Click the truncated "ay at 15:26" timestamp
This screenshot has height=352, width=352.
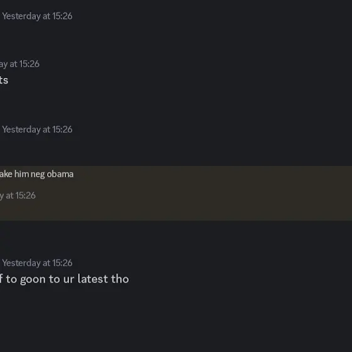[x=19, y=64]
